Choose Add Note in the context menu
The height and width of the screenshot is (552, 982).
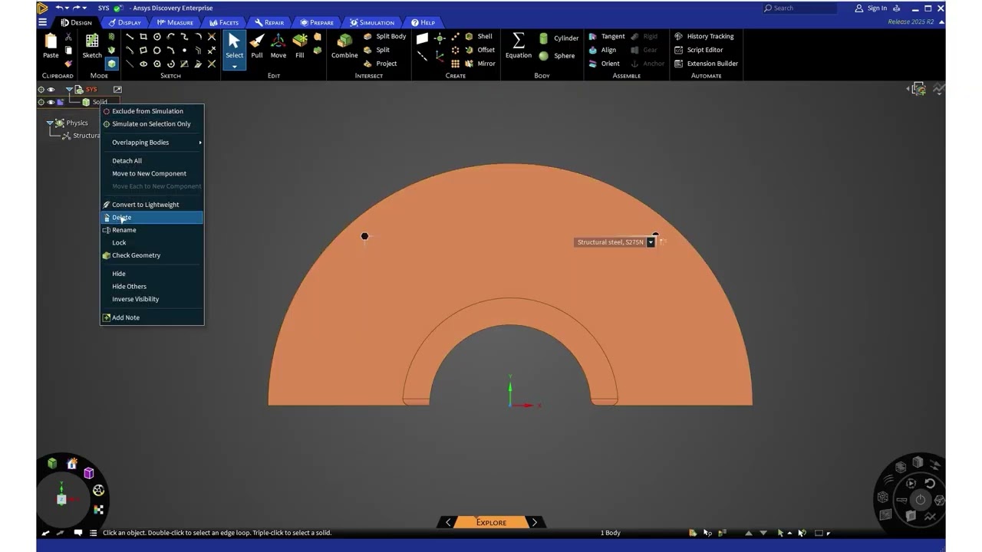152,317
